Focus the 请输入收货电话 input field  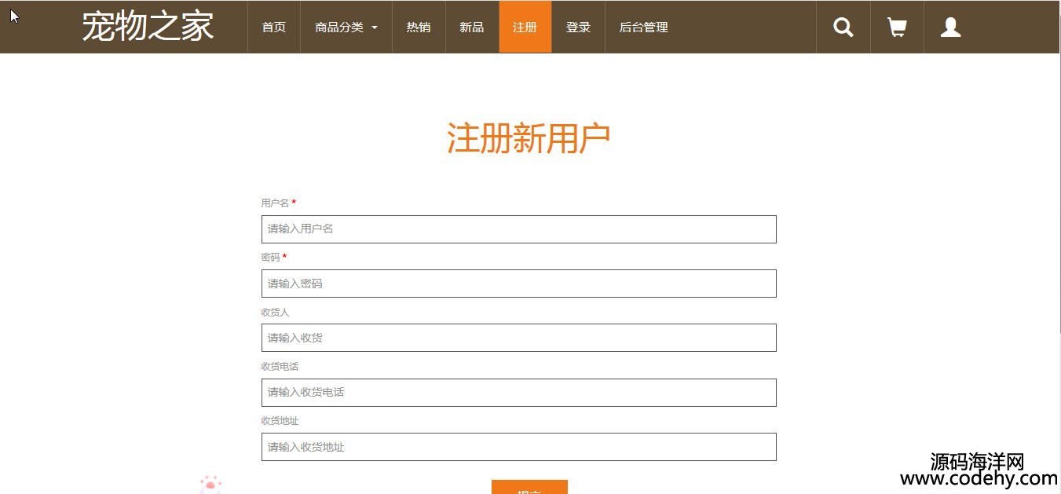(518, 393)
